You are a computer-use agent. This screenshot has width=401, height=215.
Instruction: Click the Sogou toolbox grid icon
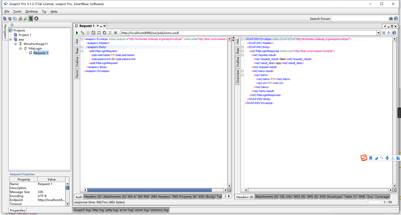point(398,158)
